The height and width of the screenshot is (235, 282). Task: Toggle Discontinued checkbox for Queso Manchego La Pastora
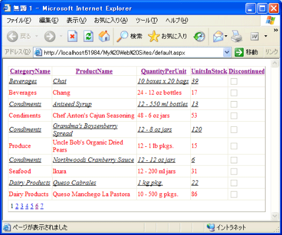pyautogui.click(x=234, y=194)
